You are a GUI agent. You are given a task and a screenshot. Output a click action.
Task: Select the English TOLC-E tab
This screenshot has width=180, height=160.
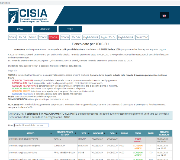click(x=91, y=37)
